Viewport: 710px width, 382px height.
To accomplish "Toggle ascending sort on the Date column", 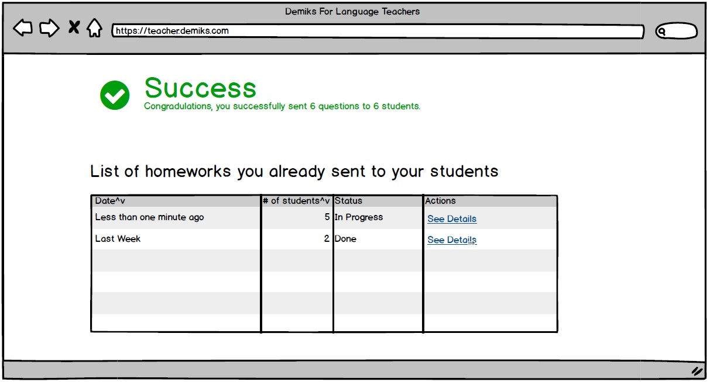I will click(x=116, y=200).
